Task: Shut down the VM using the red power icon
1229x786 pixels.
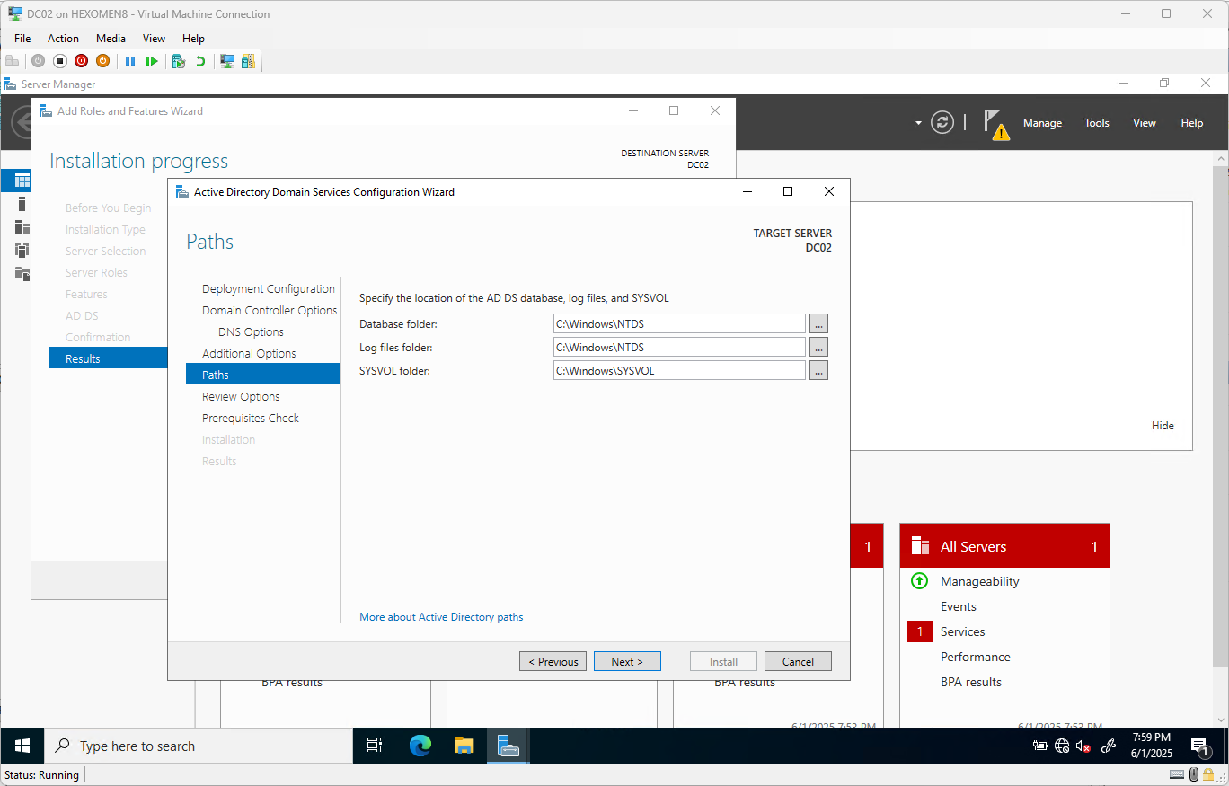Action: 82,61
